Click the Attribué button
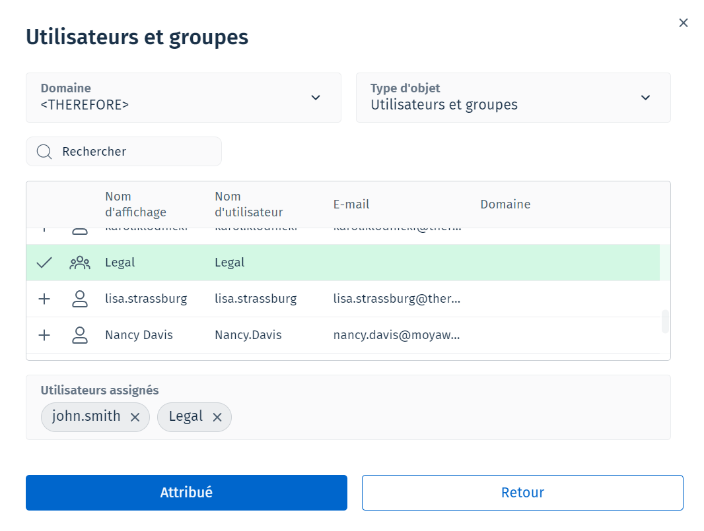Image resolution: width=704 pixels, height=531 pixels. tap(186, 493)
